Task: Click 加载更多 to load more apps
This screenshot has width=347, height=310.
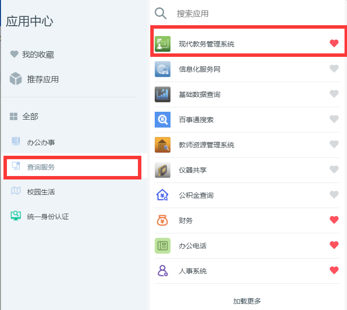Action: [x=247, y=301]
